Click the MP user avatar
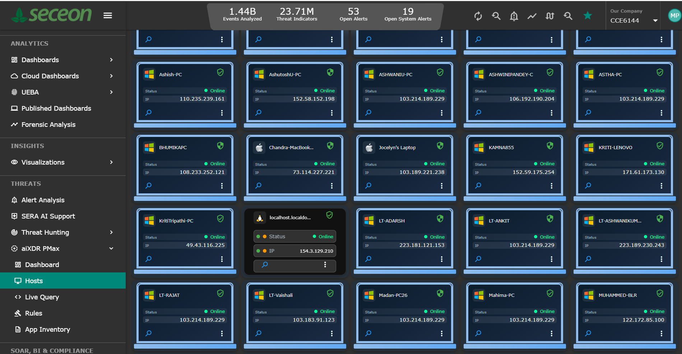The height and width of the screenshot is (354, 682). [674, 15]
